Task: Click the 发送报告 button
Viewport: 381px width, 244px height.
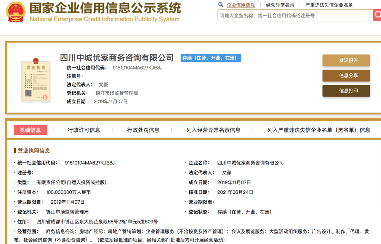Action: point(346,60)
